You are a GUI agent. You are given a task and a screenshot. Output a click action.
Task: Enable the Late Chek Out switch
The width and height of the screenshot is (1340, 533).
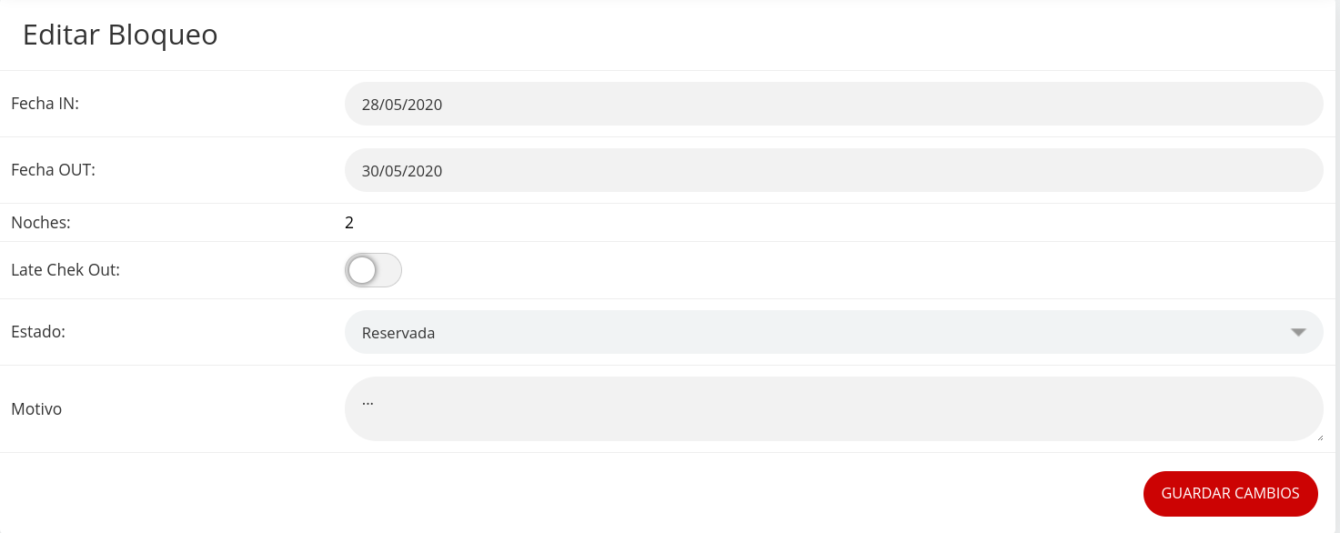373,270
